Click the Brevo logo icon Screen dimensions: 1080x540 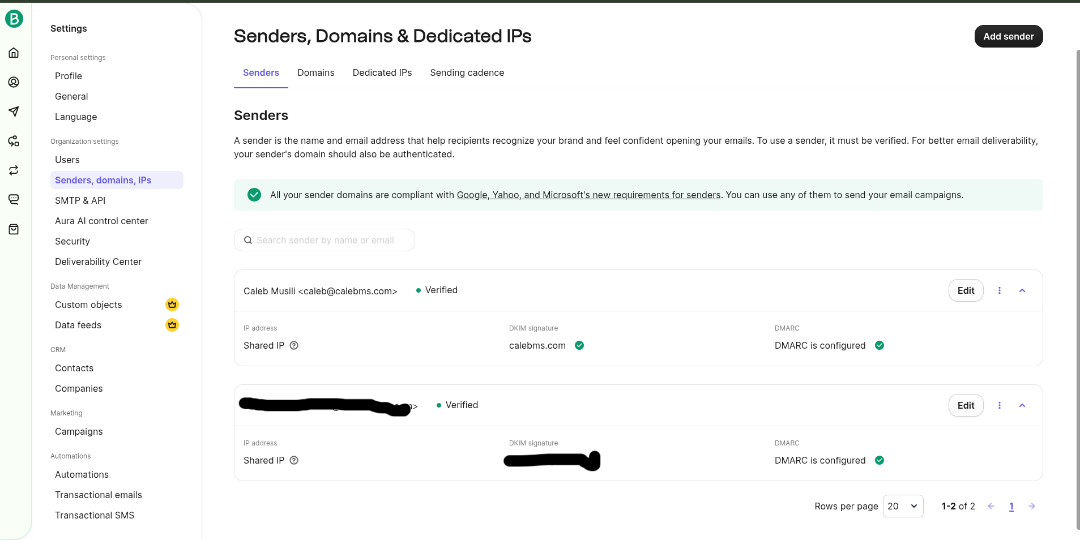[14, 19]
